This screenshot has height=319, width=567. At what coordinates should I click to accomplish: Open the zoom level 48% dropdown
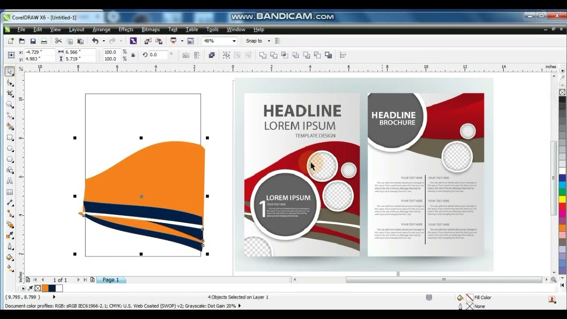[x=234, y=41]
